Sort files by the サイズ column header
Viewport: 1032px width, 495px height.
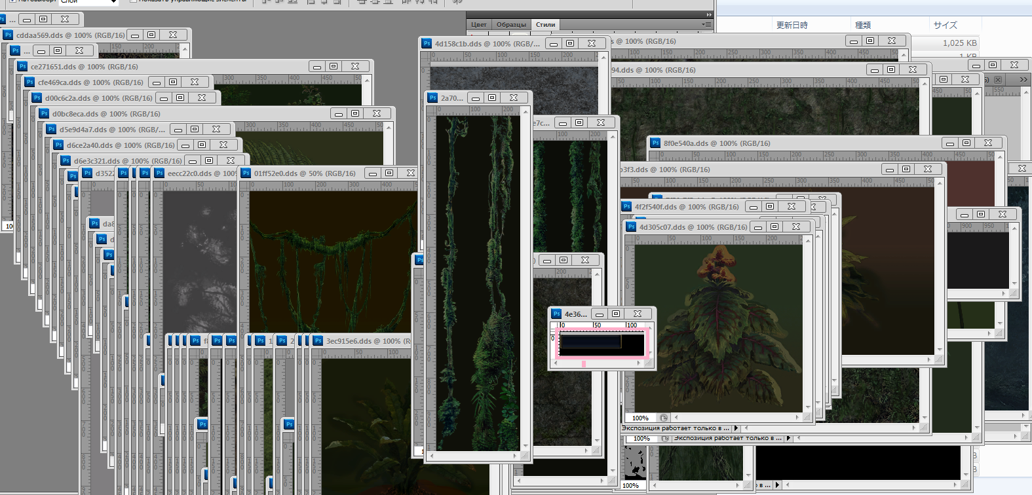[945, 25]
